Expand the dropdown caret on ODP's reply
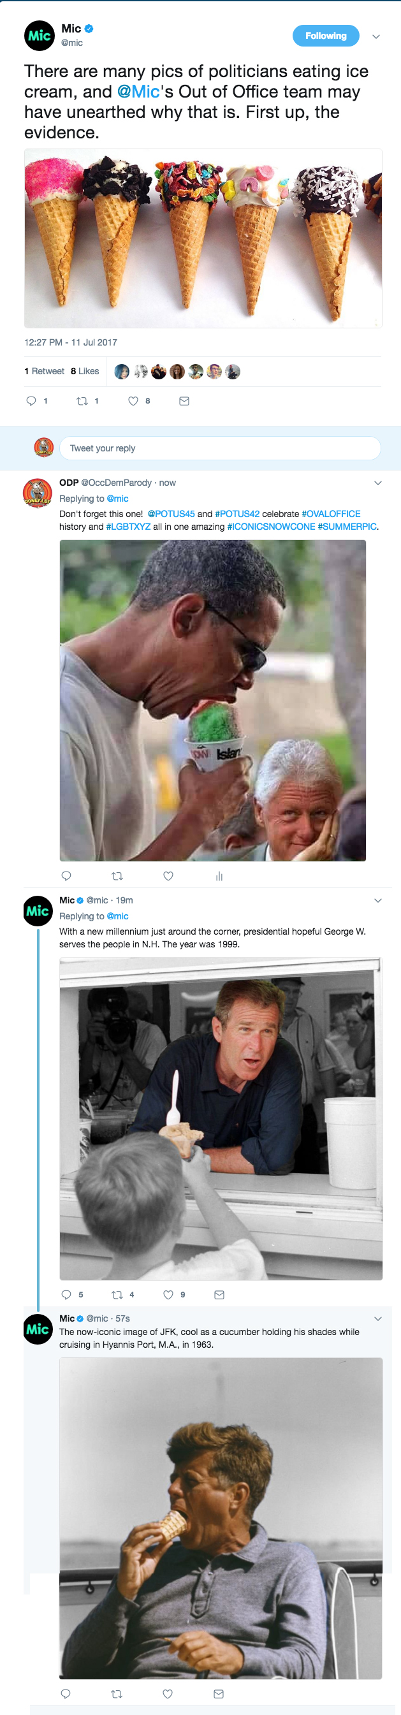401x1715 pixels. (378, 483)
